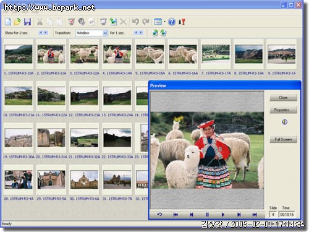Image resolution: width=309 pixels, height=232 pixels.
Task: Expand the Transition combo box showing Window
Action: pyautogui.click(x=105, y=33)
